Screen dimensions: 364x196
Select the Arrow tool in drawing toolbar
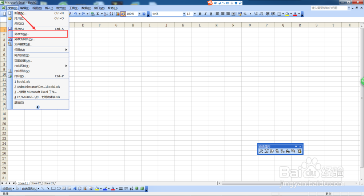point(48,189)
